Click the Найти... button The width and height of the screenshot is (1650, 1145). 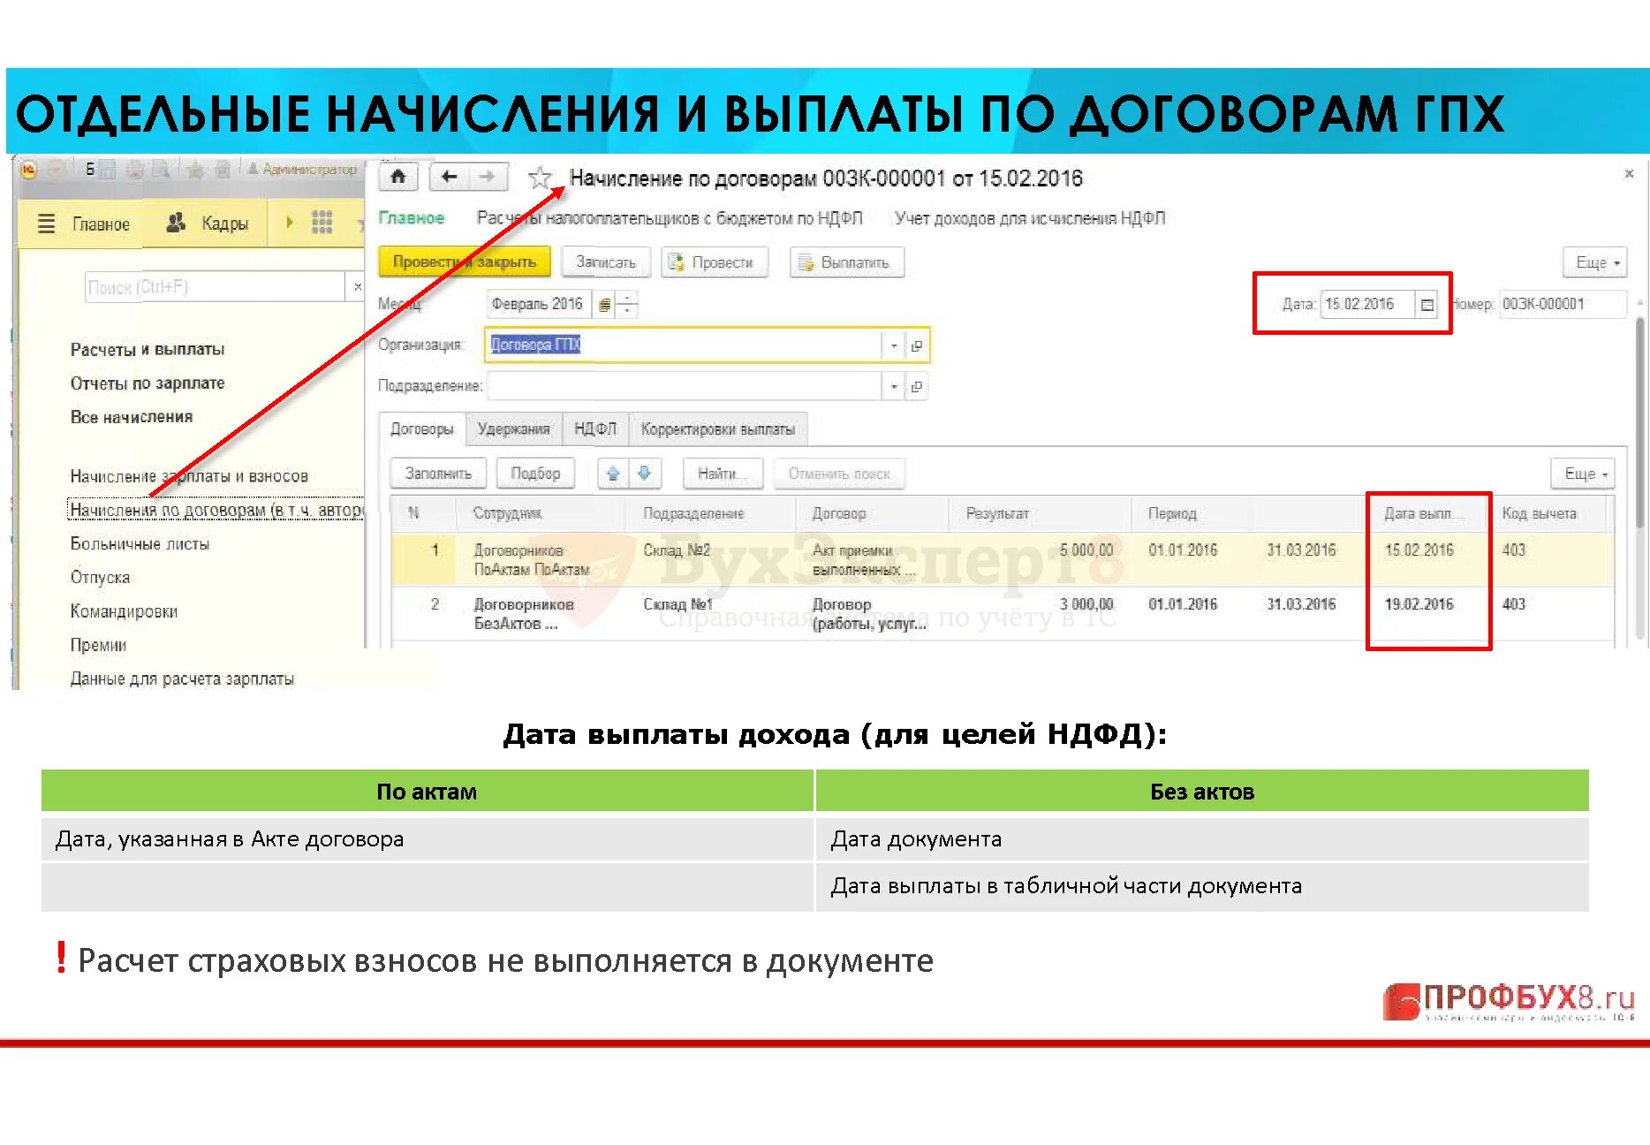coord(722,474)
